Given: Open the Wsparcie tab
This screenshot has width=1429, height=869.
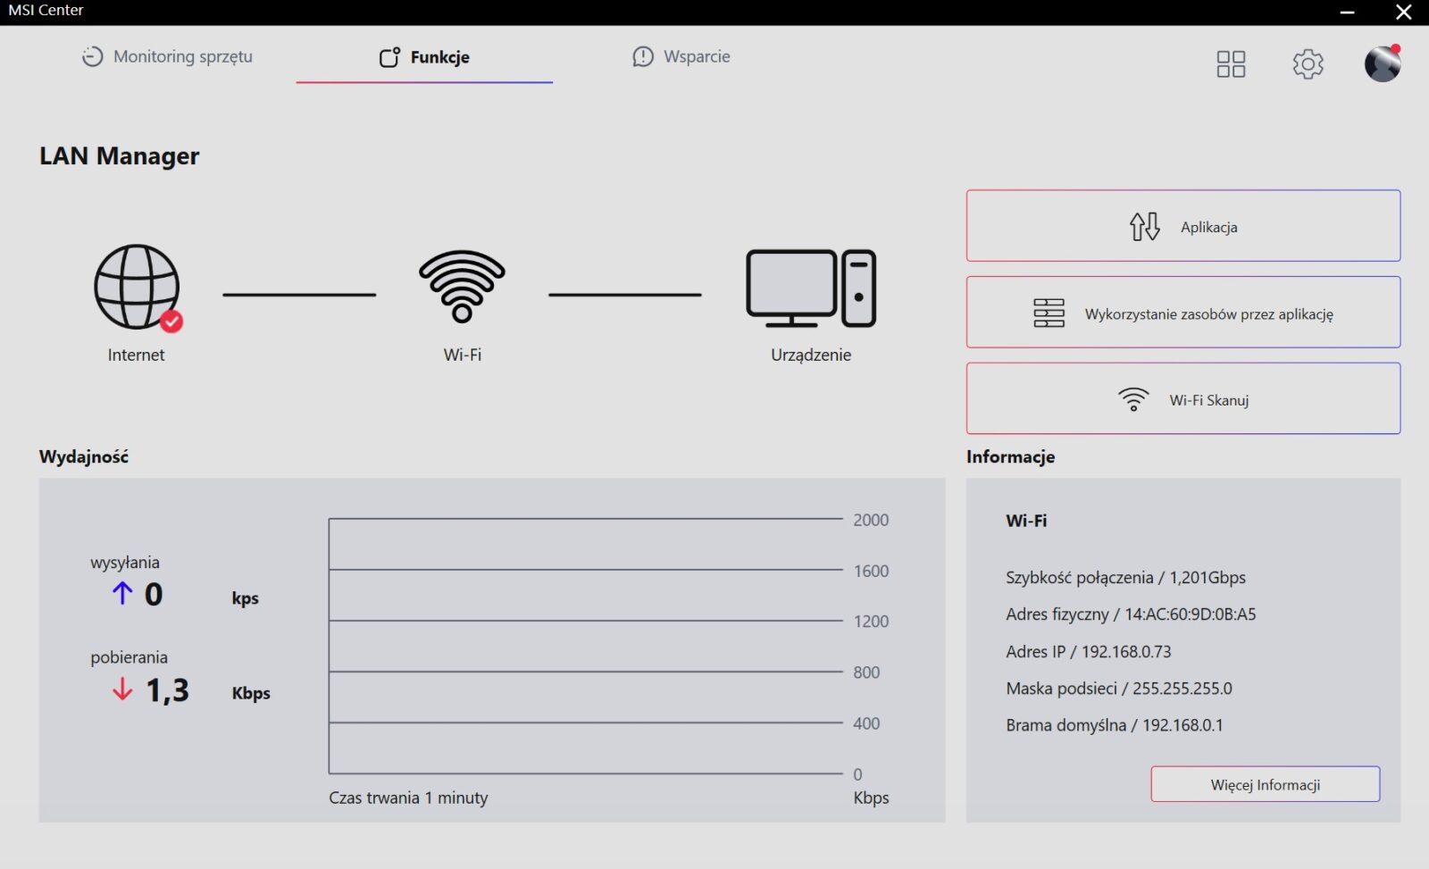Looking at the screenshot, I should tap(681, 57).
